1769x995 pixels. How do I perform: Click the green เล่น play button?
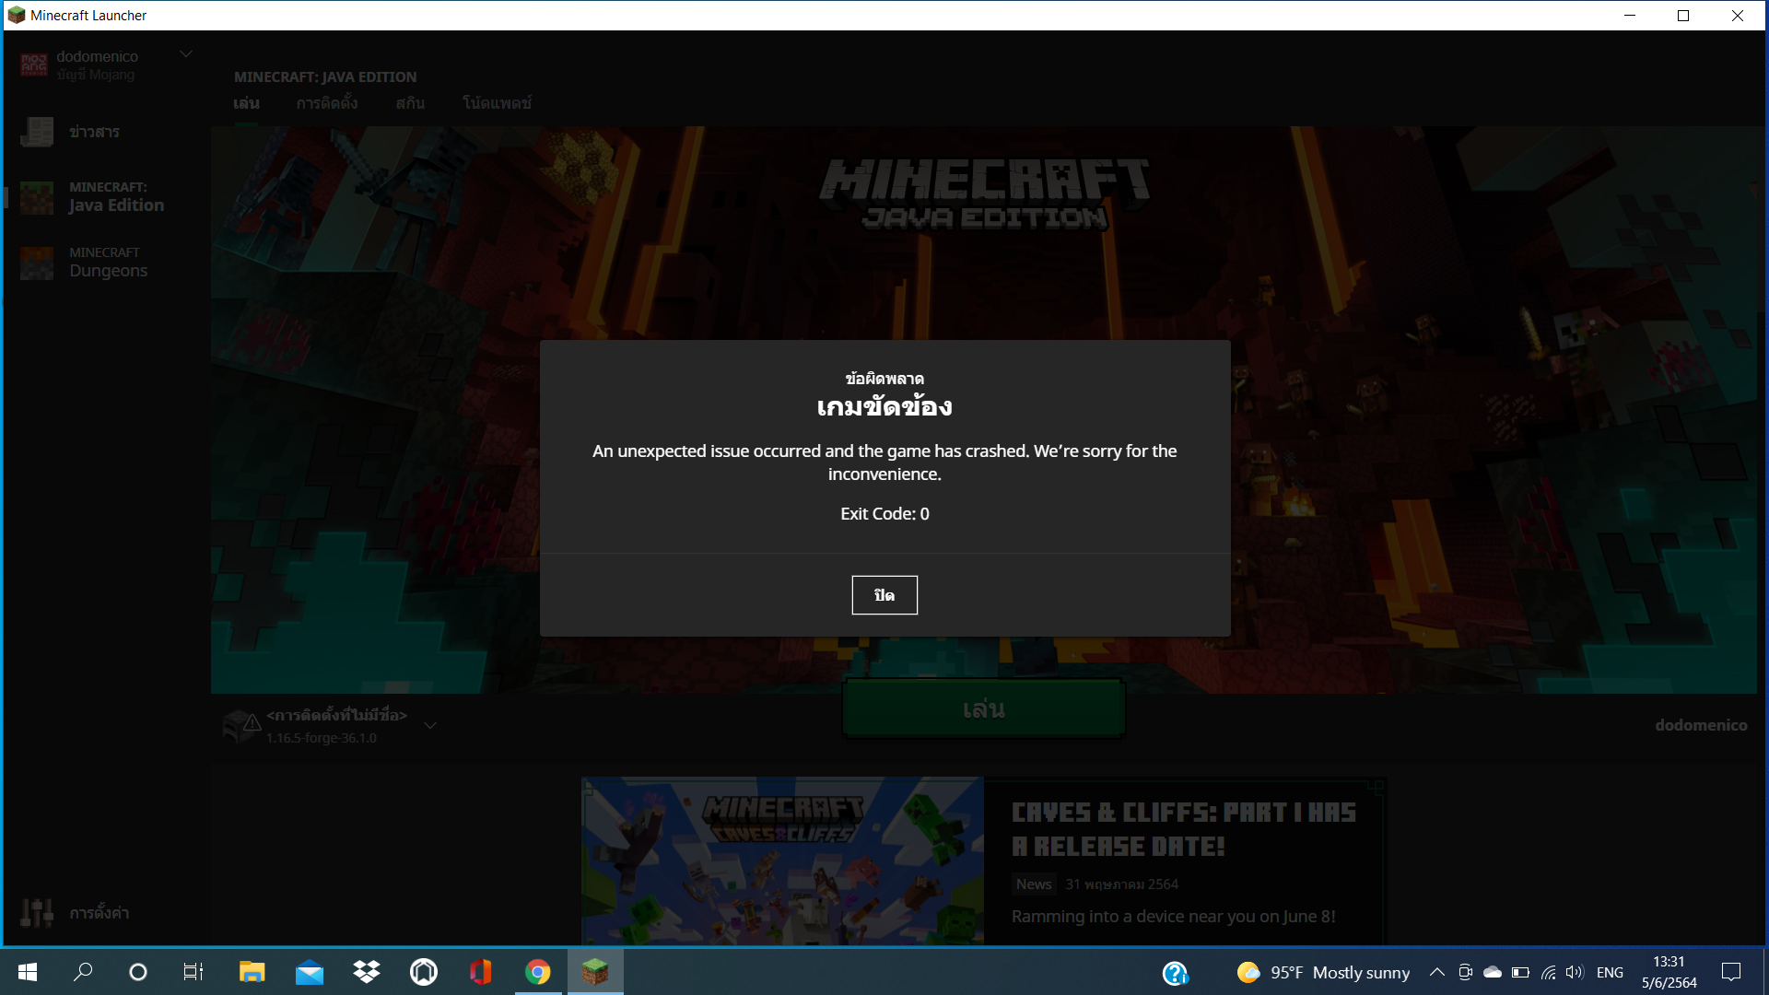[983, 708]
